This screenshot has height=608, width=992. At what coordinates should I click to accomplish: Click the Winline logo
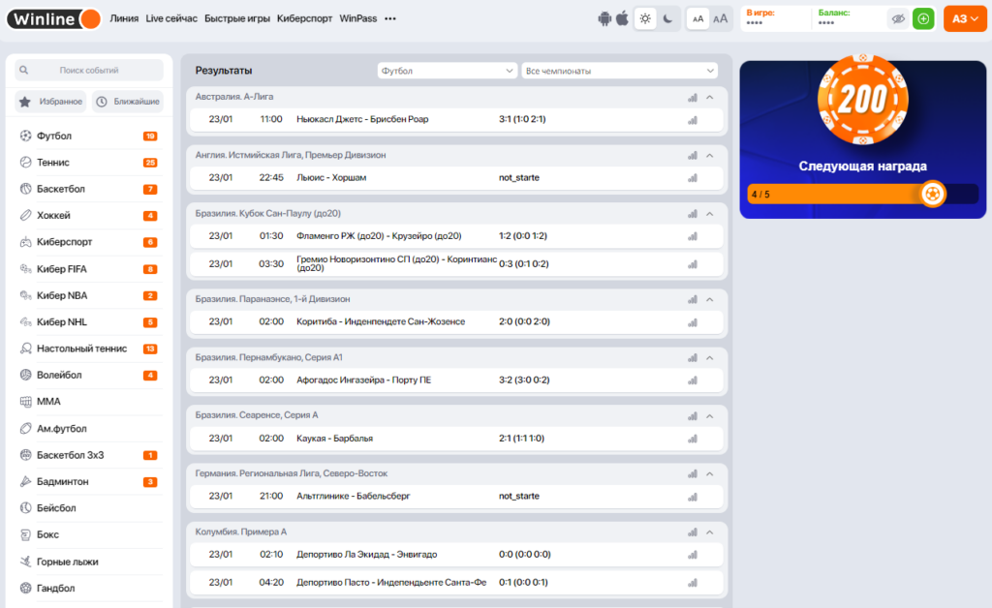[54, 19]
